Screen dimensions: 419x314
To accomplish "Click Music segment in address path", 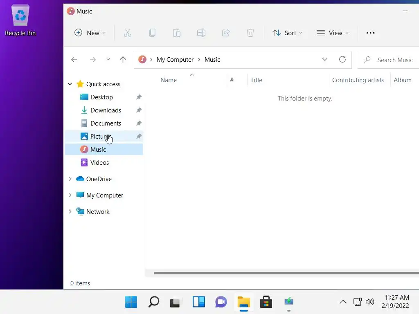I will click(212, 60).
